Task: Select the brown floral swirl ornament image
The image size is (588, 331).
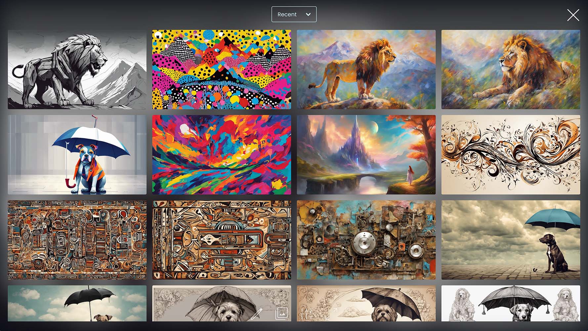Action: click(x=511, y=155)
